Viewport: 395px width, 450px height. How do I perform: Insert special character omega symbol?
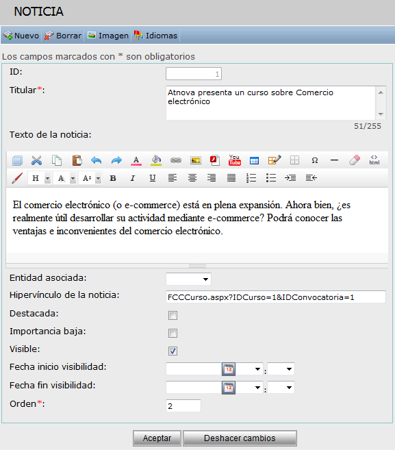click(x=315, y=160)
